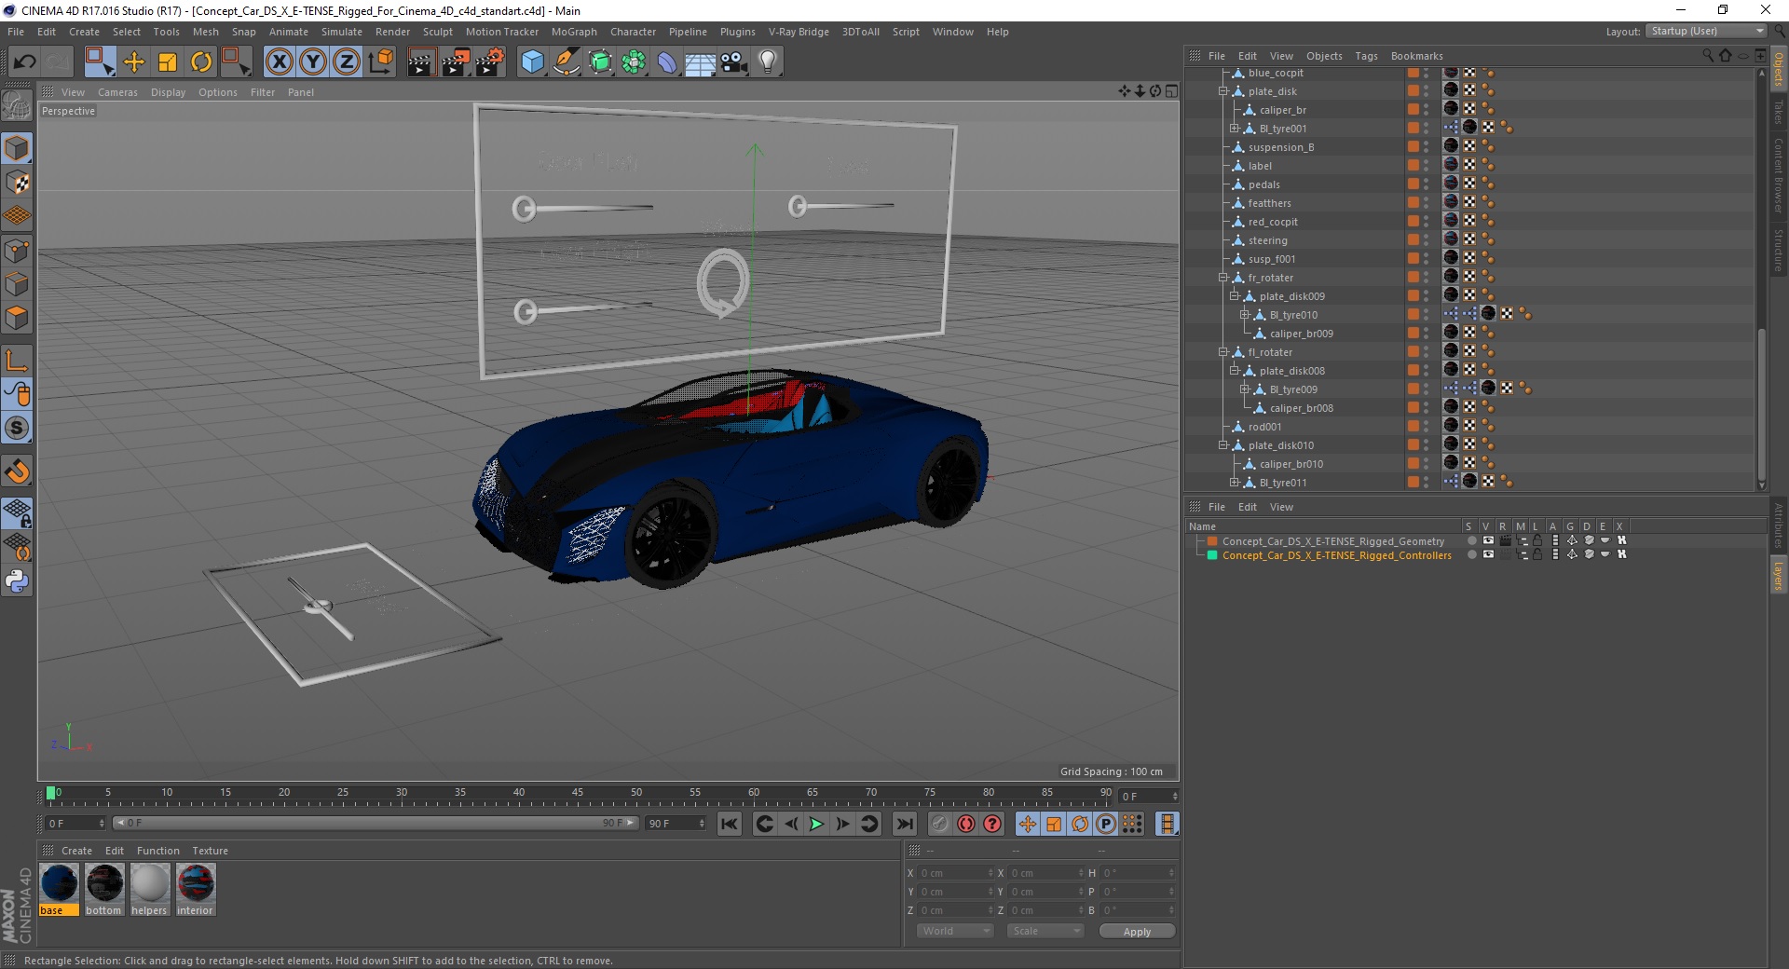The image size is (1789, 969).
Task: Click Render View clapperboard icon
Action: coord(421,62)
